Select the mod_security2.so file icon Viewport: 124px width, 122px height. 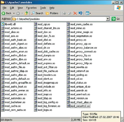(x=68, y=106)
